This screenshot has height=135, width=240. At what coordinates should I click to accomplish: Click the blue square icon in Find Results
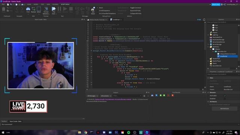tap(156, 95)
